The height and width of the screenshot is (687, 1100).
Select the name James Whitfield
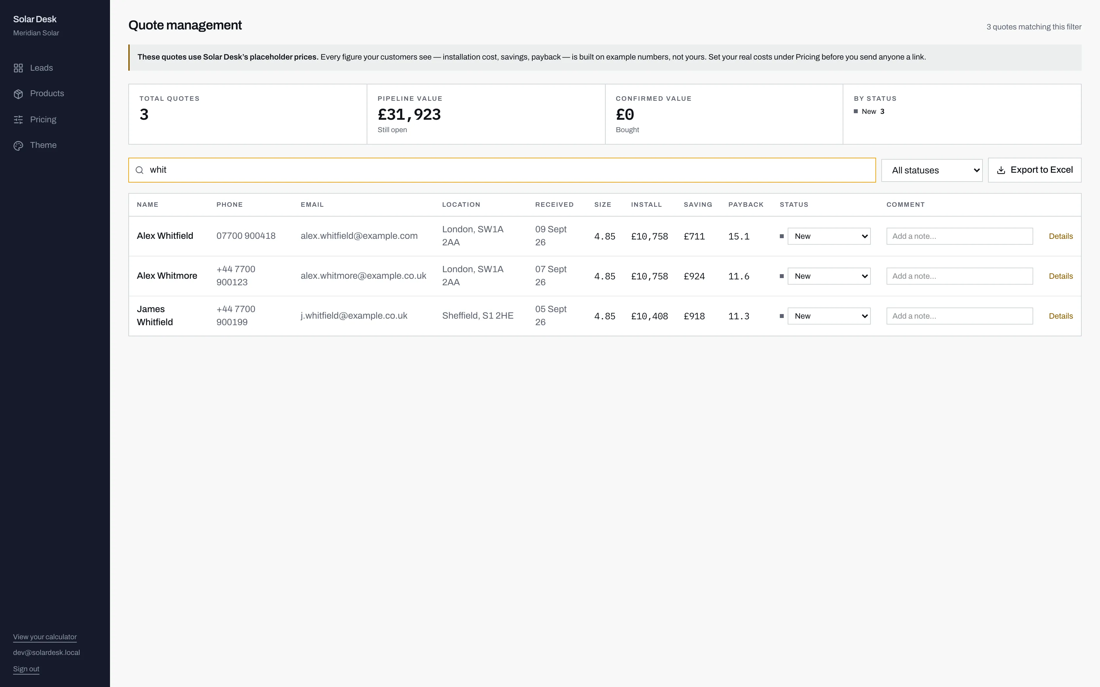pos(155,316)
